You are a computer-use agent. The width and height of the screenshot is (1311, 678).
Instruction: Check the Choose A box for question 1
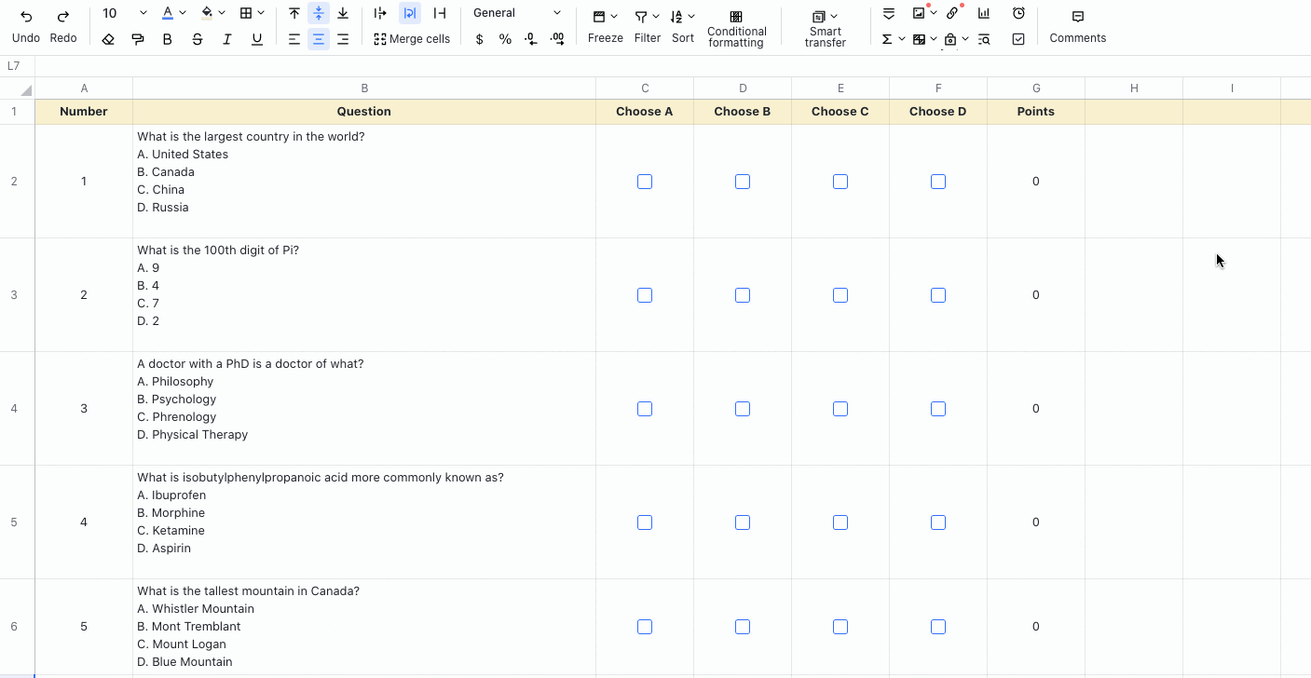(x=645, y=181)
